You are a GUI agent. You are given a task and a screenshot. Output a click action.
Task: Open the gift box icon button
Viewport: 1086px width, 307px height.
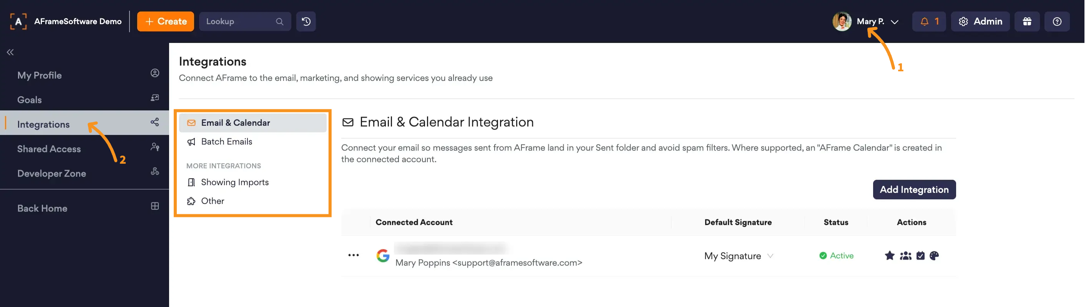tap(1027, 21)
